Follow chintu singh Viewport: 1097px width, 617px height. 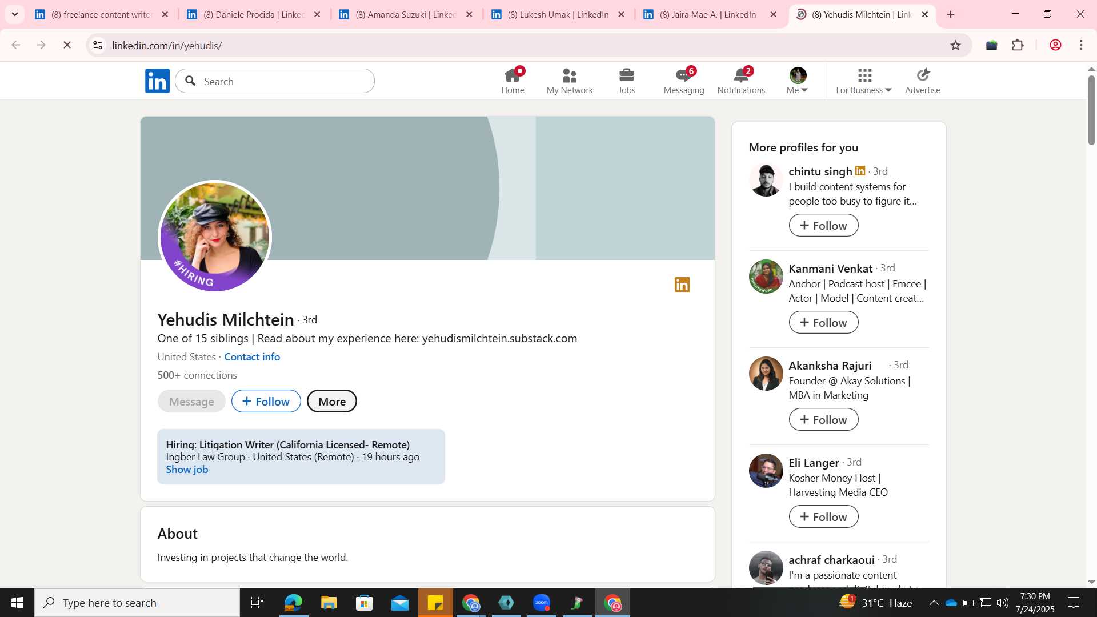(823, 225)
